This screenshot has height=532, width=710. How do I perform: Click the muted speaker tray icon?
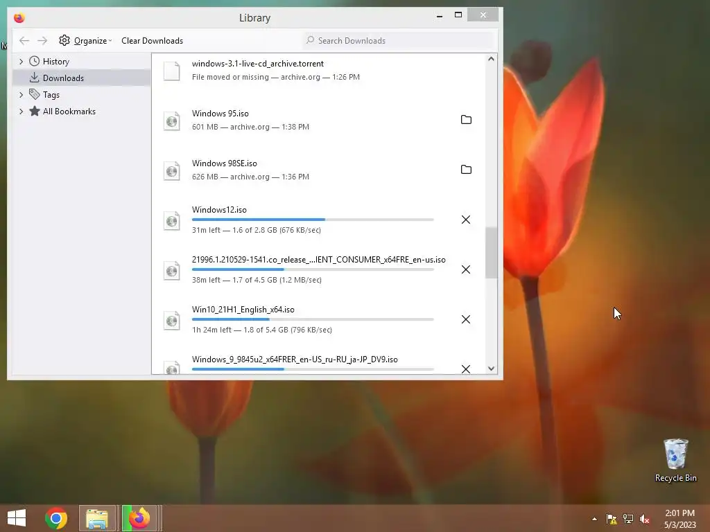(x=645, y=519)
